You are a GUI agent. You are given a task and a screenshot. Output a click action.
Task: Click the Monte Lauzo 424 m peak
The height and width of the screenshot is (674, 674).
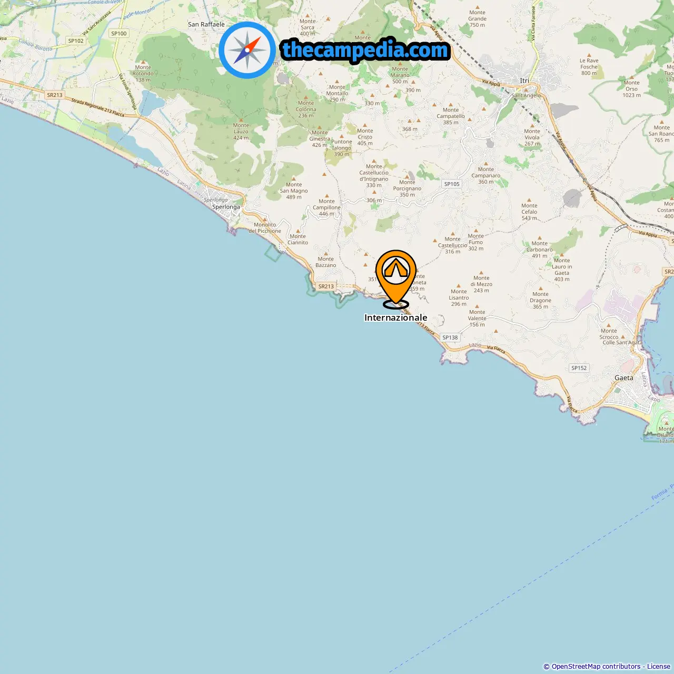tap(241, 131)
